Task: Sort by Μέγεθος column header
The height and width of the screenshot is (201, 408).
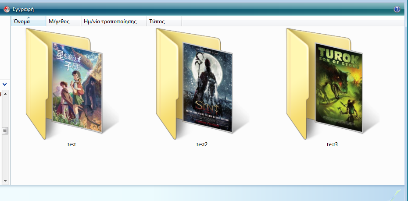Action: [64, 21]
